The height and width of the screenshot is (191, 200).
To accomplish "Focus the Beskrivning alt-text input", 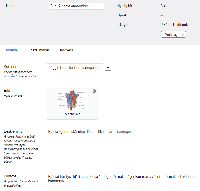I will pyautogui.click(x=106, y=131).
